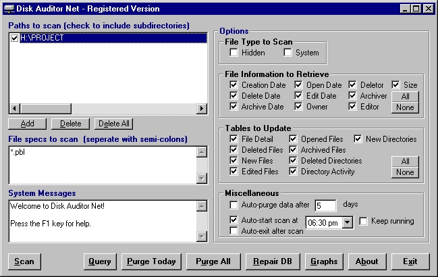Uncheck the Deleted Files table checkbox
The width and height of the screenshot is (438, 277).
234,150
